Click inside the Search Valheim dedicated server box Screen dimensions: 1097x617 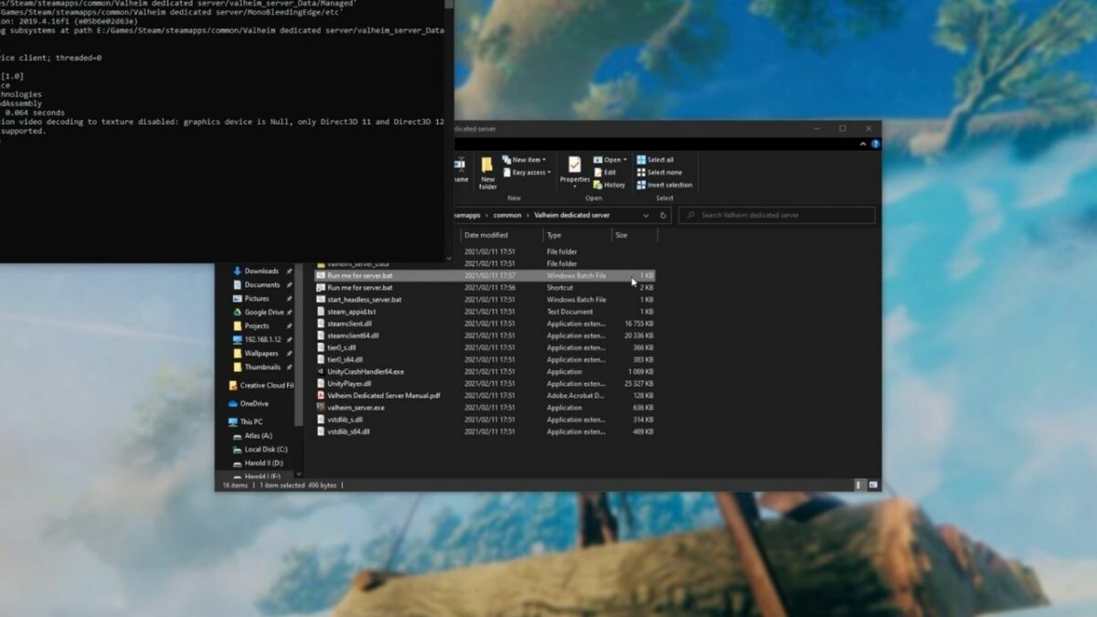[x=777, y=215]
